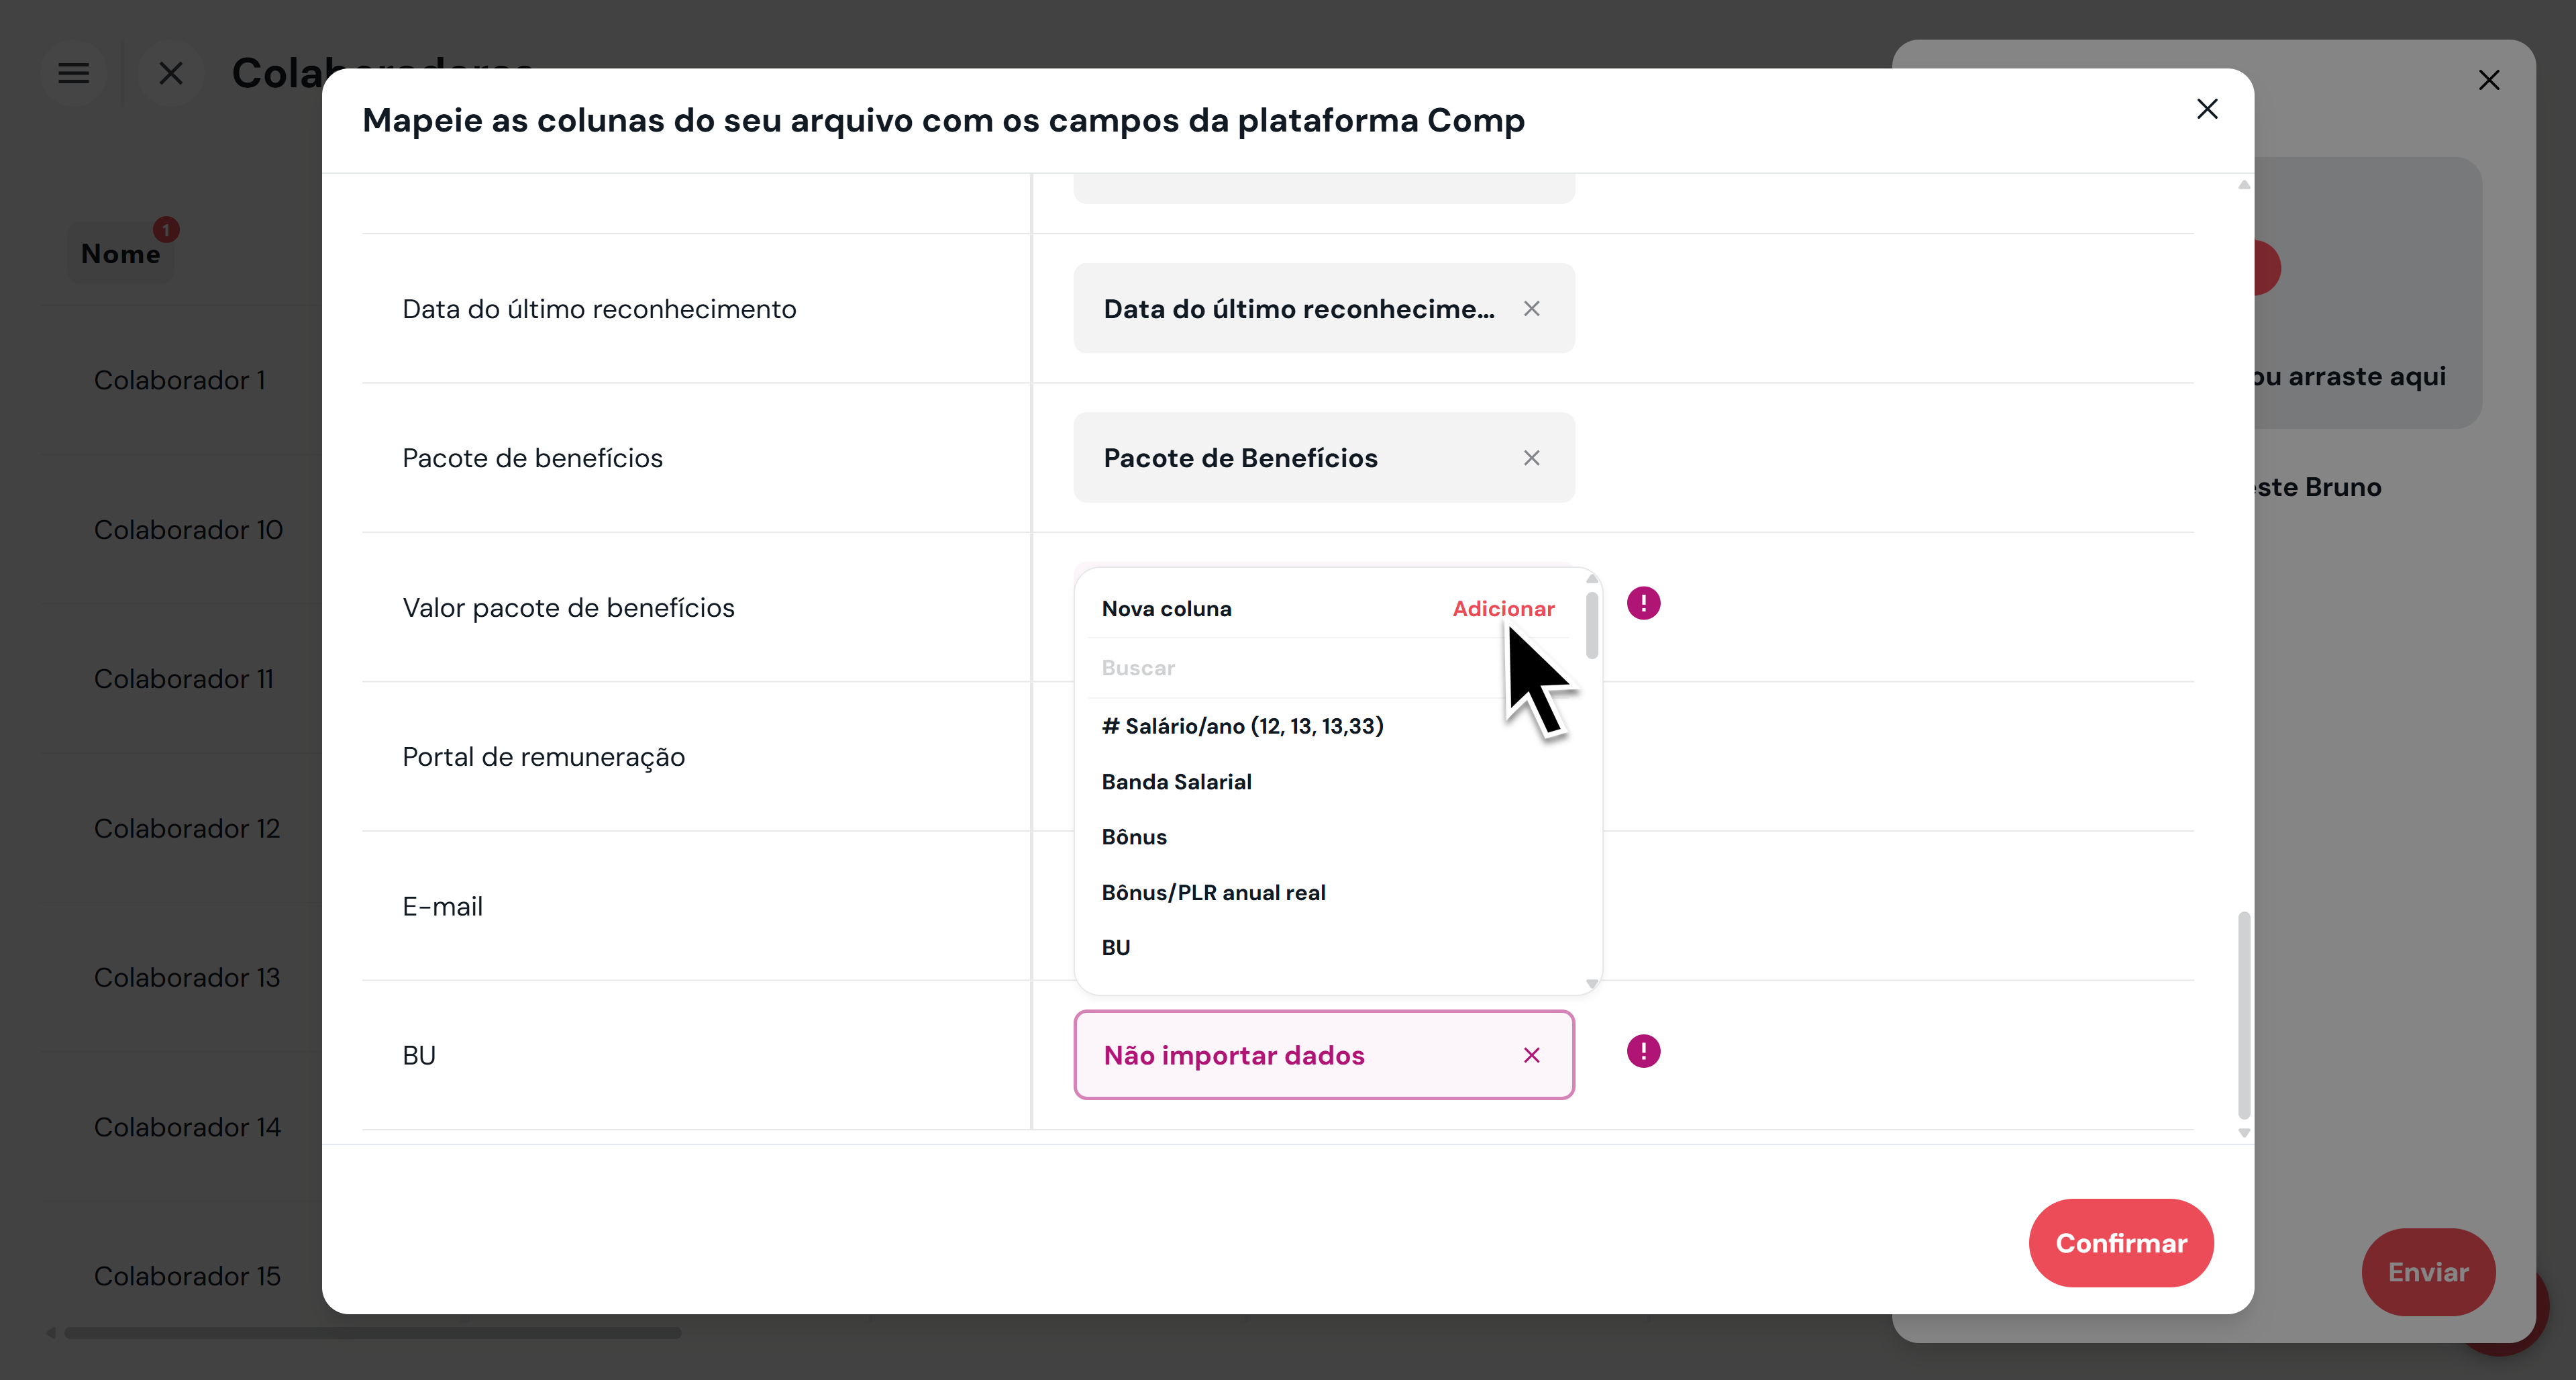This screenshot has height=1380, width=2576.
Task: Click the warning icon on the BU row
Action: (x=1643, y=1051)
